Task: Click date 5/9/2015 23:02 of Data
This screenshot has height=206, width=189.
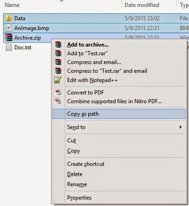Action: (x=142, y=18)
